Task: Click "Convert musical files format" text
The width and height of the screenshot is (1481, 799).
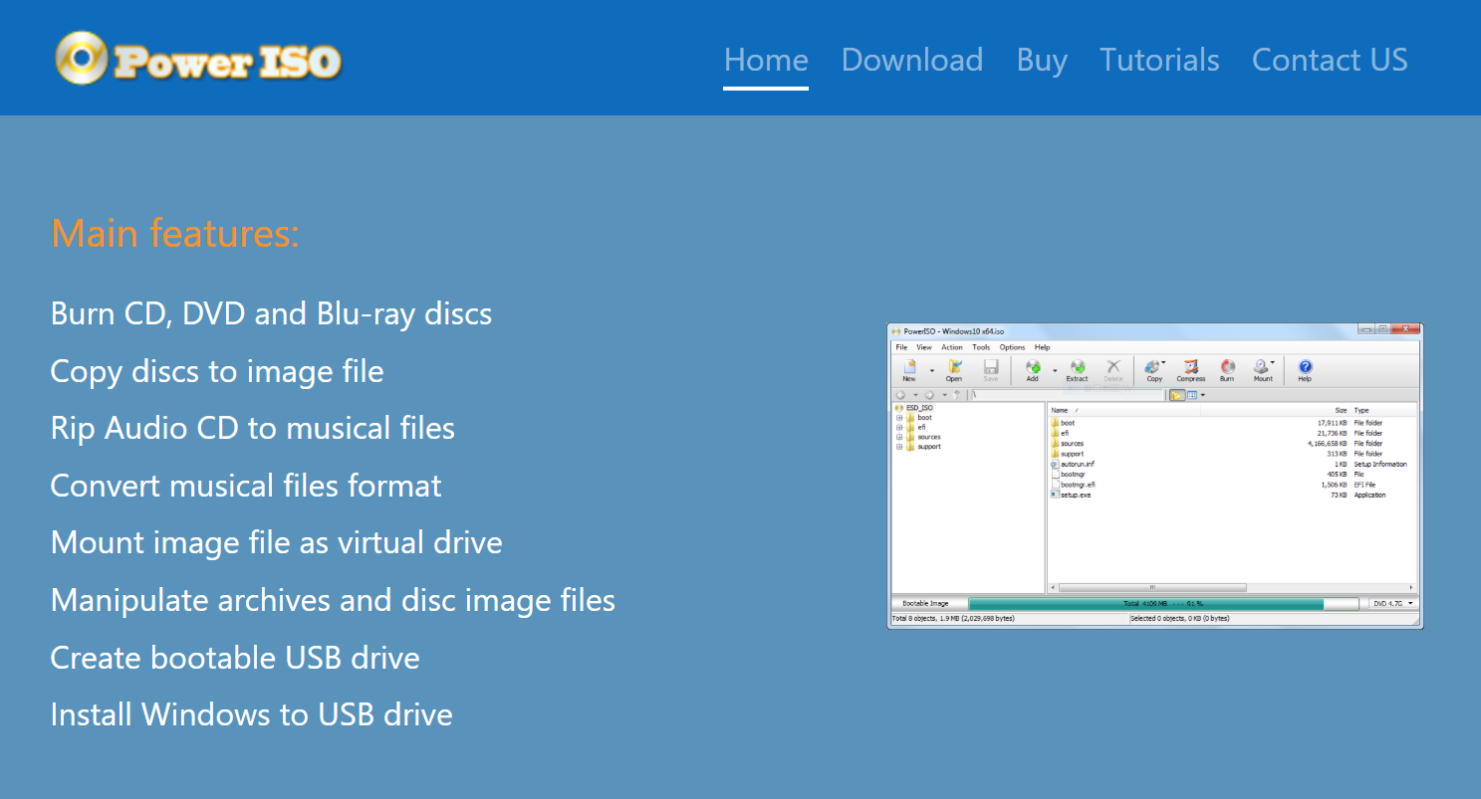Action: [x=246, y=486]
